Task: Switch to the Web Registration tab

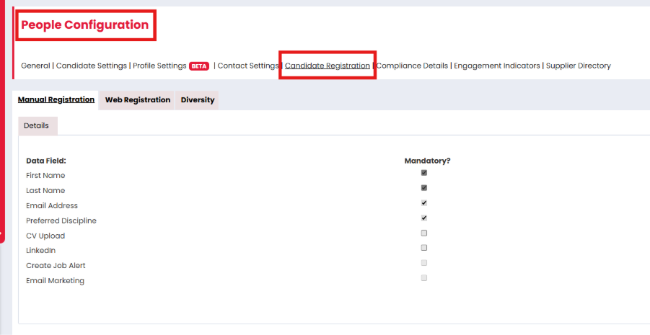Action: tap(138, 100)
